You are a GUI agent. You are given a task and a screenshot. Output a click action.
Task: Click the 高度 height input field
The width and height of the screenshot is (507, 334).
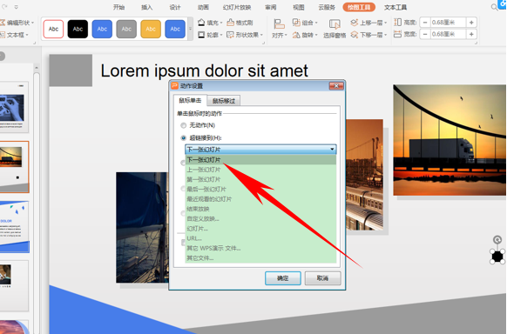coord(448,23)
